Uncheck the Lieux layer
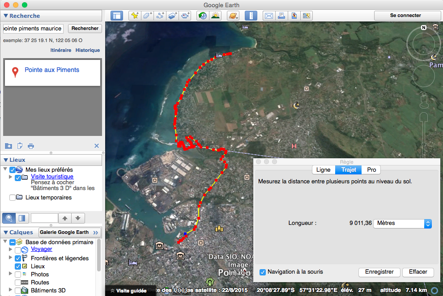Image resolution: width=443 pixels, height=296 pixels. pyautogui.click(x=17, y=266)
